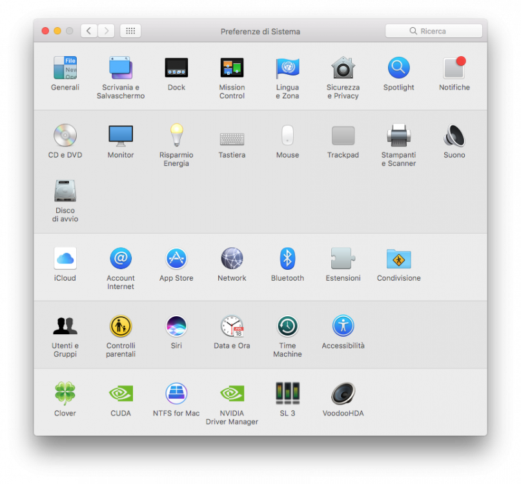The width and height of the screenshot is (521, 484).
Task: Close the Preferenze di Sistema window
Action: [x=45, y=31]
